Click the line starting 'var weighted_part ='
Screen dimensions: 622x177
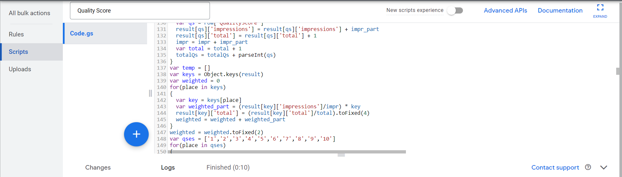coord(268,106)
